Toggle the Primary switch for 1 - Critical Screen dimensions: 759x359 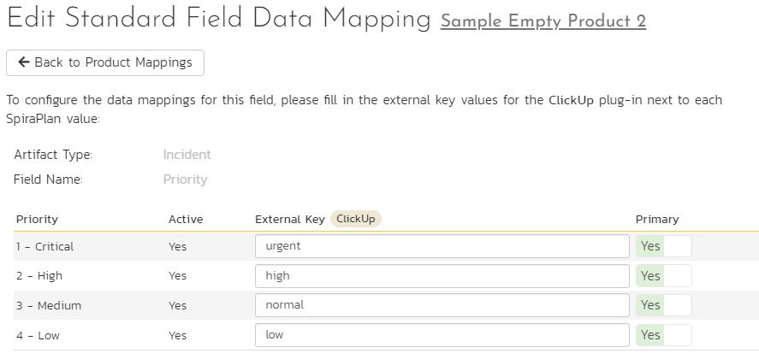(x=664, y=246)
